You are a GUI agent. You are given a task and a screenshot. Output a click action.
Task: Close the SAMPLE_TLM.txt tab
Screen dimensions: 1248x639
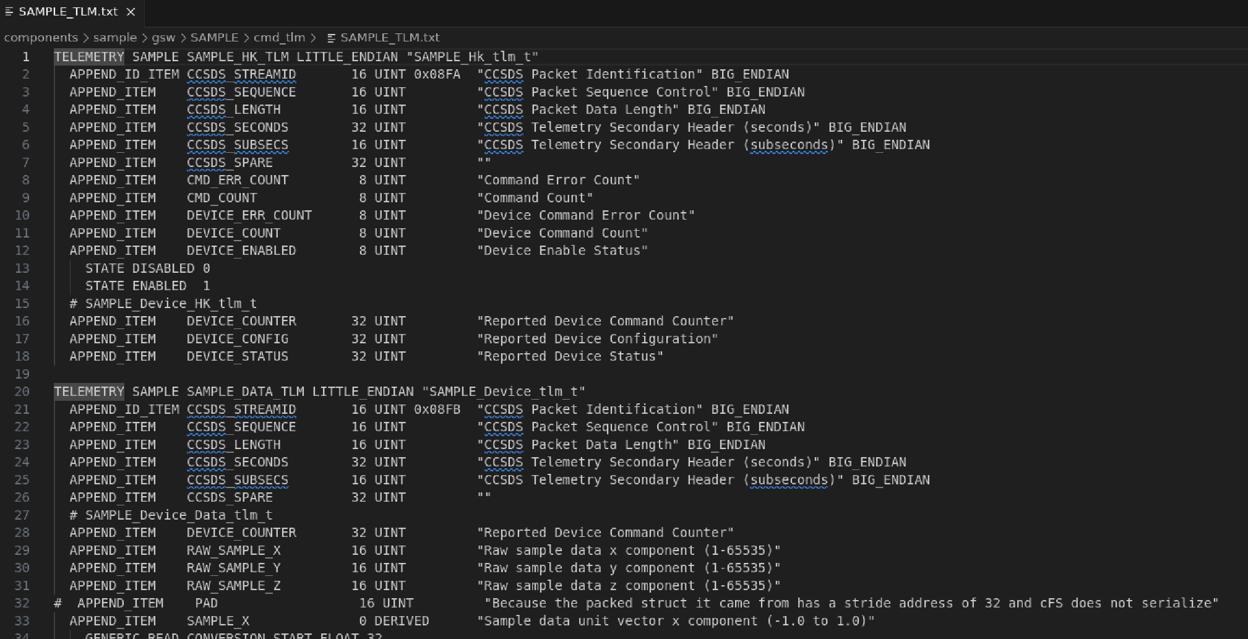coord(131,12)
